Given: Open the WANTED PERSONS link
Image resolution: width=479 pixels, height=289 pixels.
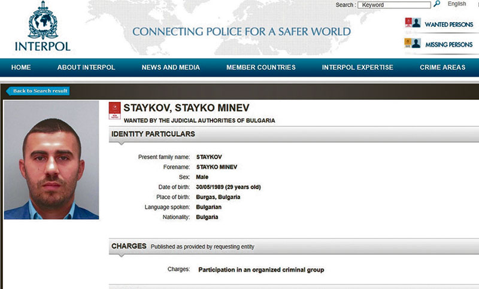Looking at the screenshot, I should pos(448,25).
